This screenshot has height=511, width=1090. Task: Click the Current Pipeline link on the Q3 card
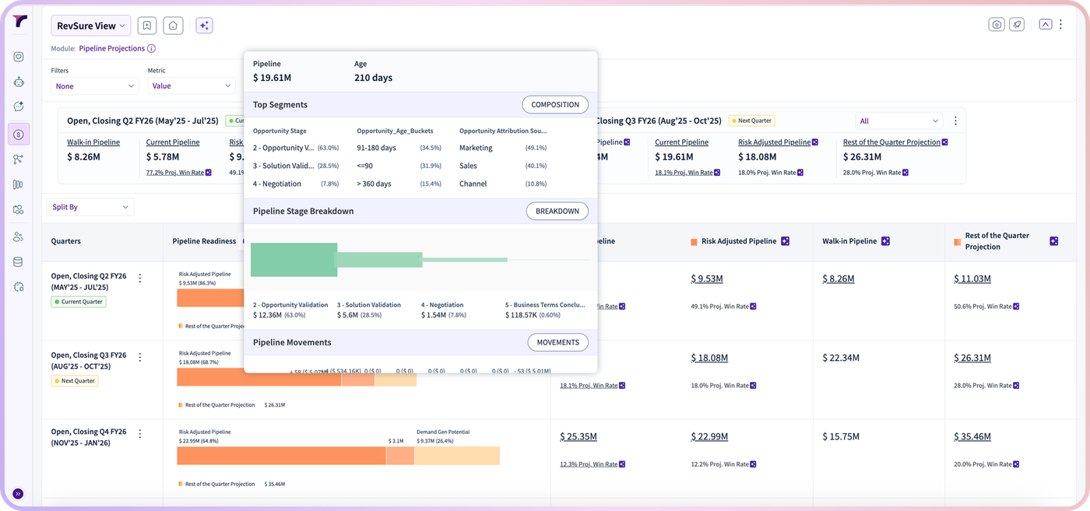pos(681,142)
